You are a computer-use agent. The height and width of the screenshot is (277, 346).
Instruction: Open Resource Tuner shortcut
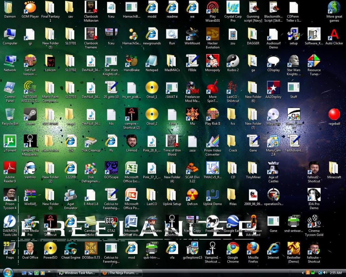point(314,61)
